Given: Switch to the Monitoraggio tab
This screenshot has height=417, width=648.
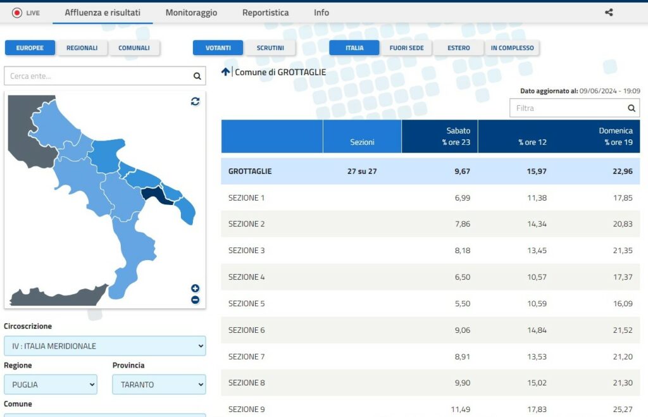Looking at the screenshot, I should pos(191,13).
